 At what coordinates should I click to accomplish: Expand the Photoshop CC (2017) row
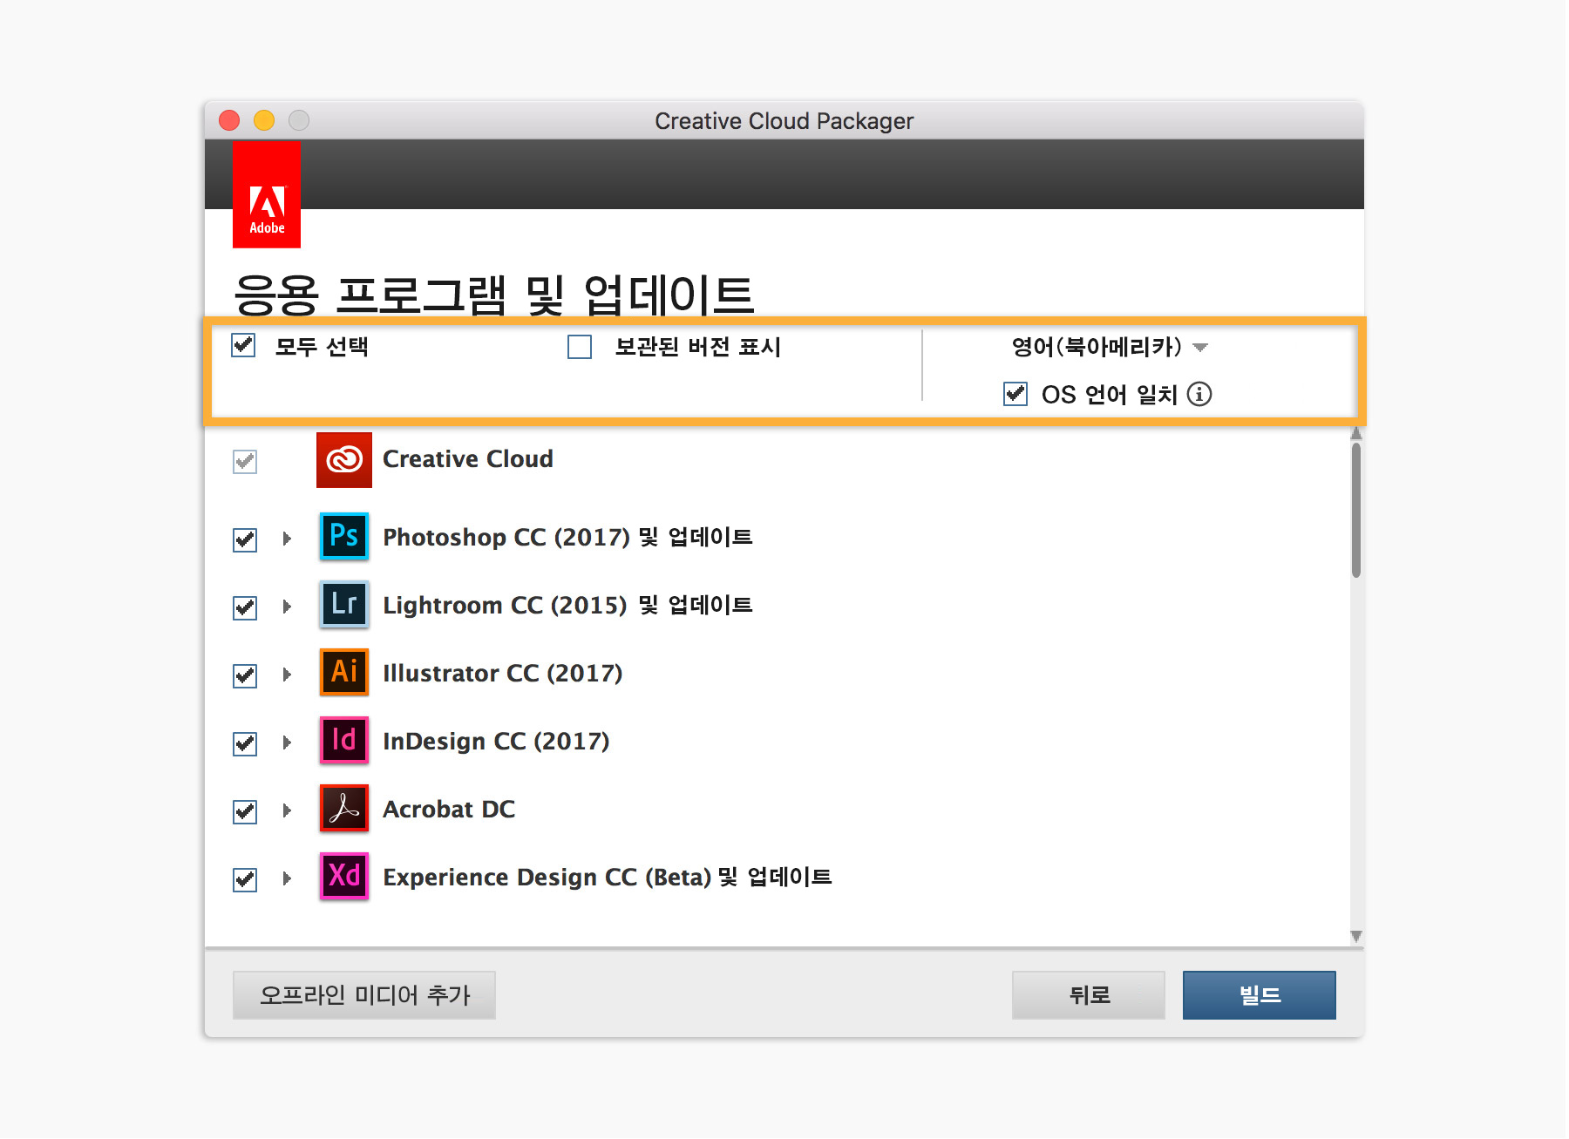[x=287, y=539]
